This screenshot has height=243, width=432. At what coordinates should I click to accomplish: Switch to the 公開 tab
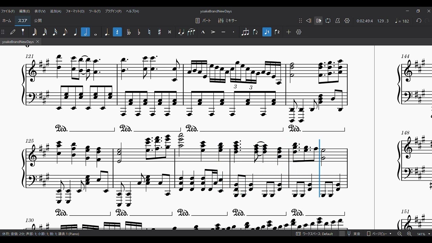pos(38,21)
